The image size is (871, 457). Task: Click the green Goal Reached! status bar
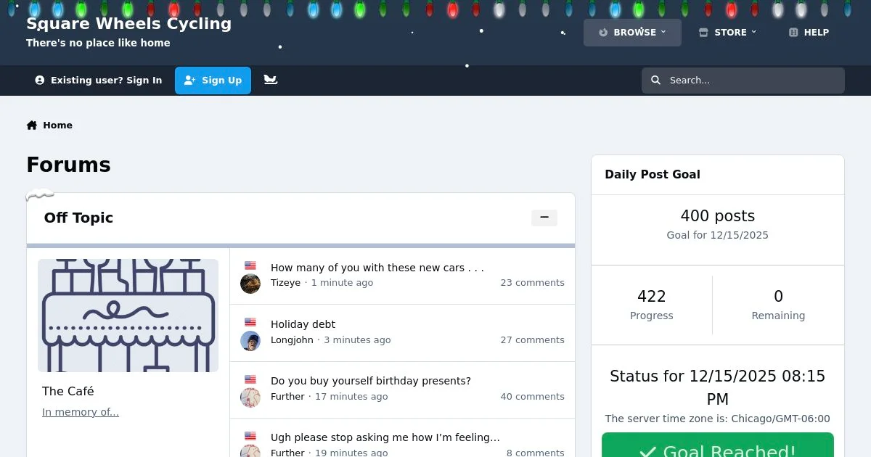click(x=718, y=445)
